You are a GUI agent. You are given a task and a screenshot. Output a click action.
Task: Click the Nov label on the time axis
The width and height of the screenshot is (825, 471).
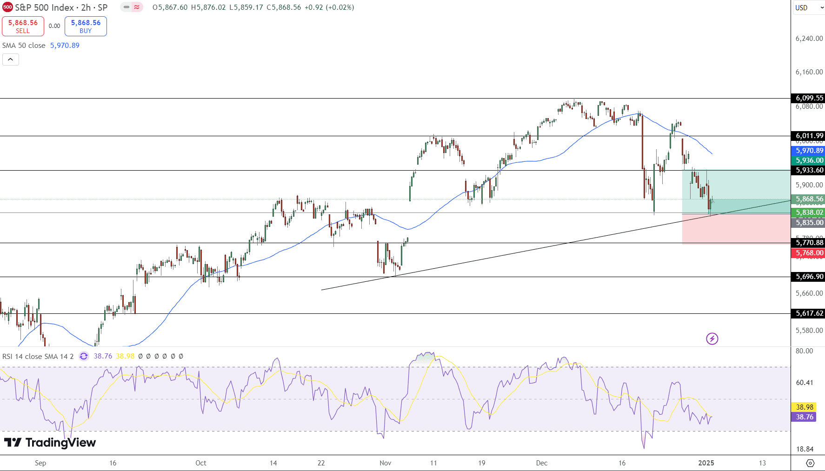point(386,463)
